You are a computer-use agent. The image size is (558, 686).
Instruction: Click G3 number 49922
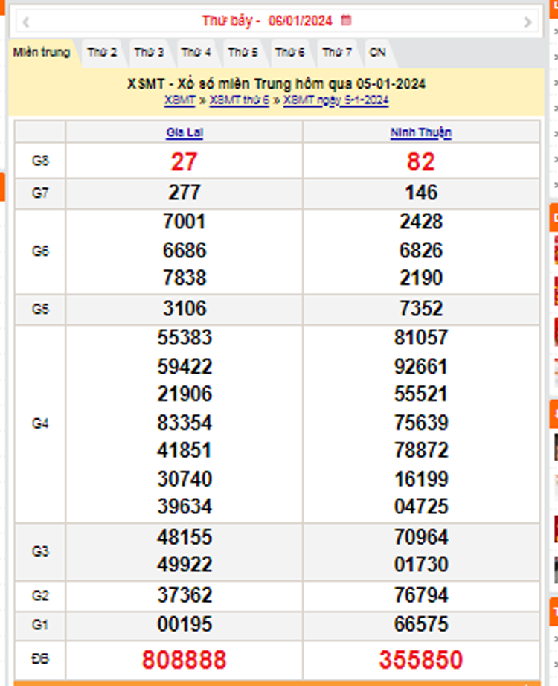[185, 565]
